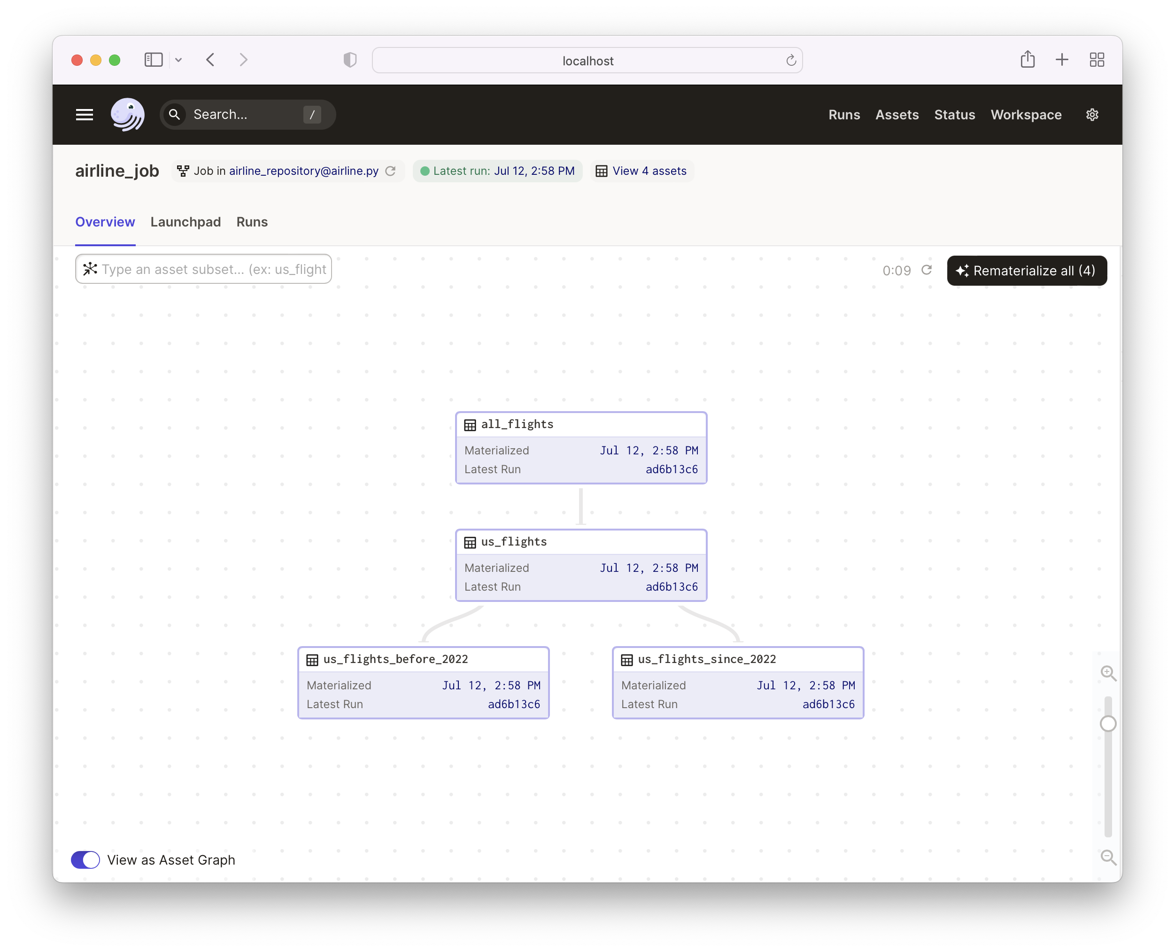Click table icon on us_flights_since_2022 node
This screenshot has width=1175, height=952.
[626, 660]
